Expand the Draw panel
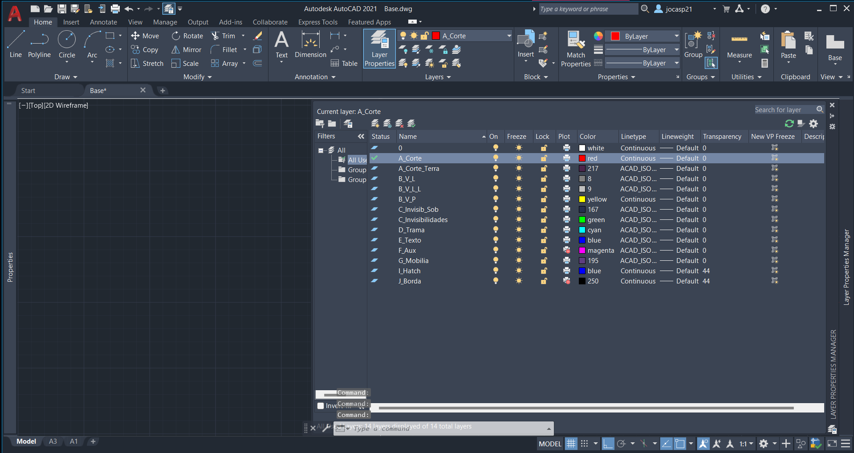This screenshot has height=453, width=854. [65, 77]
